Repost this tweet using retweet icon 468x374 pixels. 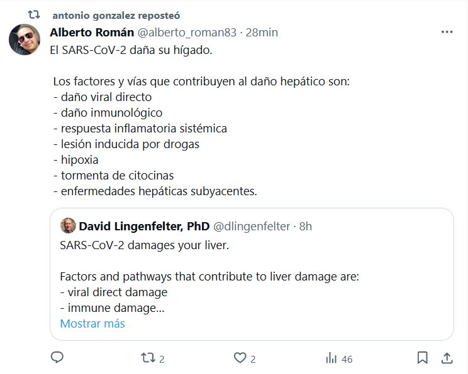pyautogui.click(x=148, y=358)
